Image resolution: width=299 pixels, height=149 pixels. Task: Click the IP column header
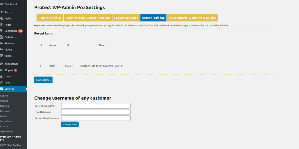click(x=68, y=45)
